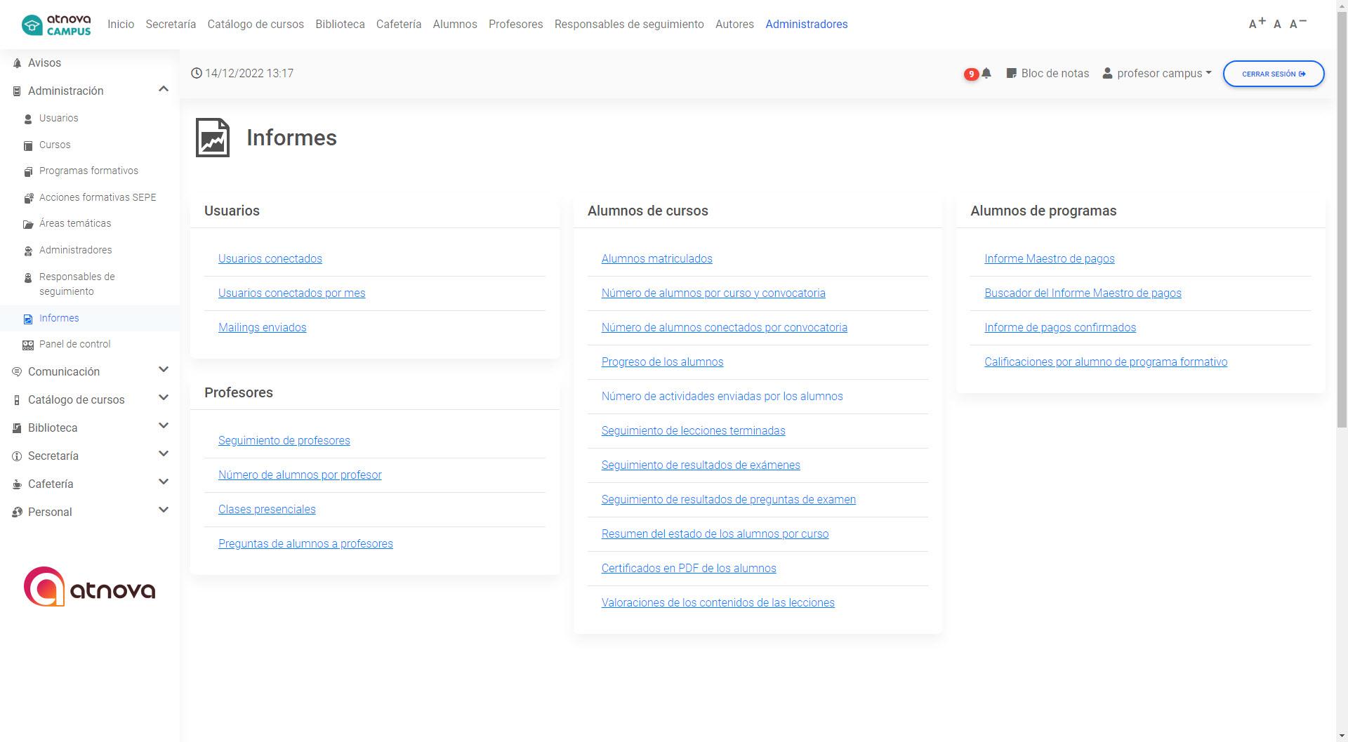
Task: Go to Usuarios in Administración sidebar
Action: point(58,119)
